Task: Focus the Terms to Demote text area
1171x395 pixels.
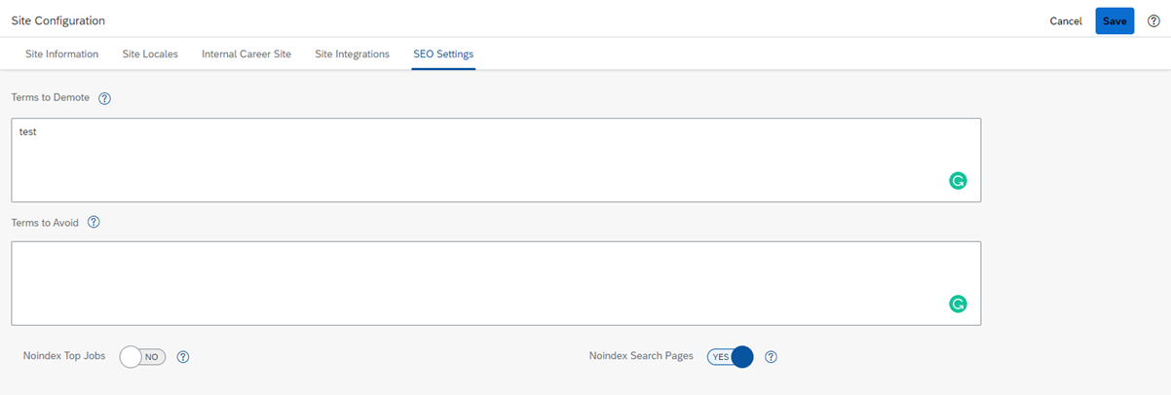Action: tap(496, 161)
